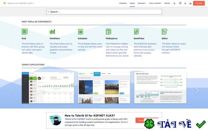
Task: Open the Grid component icon
Action: [25, 32]
